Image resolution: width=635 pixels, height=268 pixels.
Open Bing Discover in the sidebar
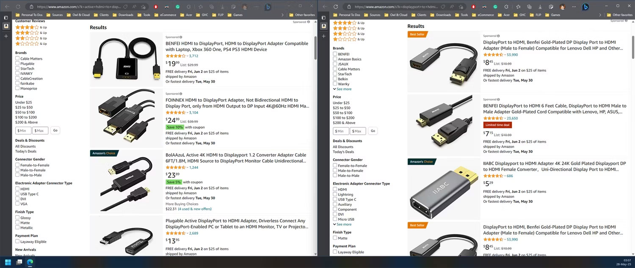click(x=585, y=7)
